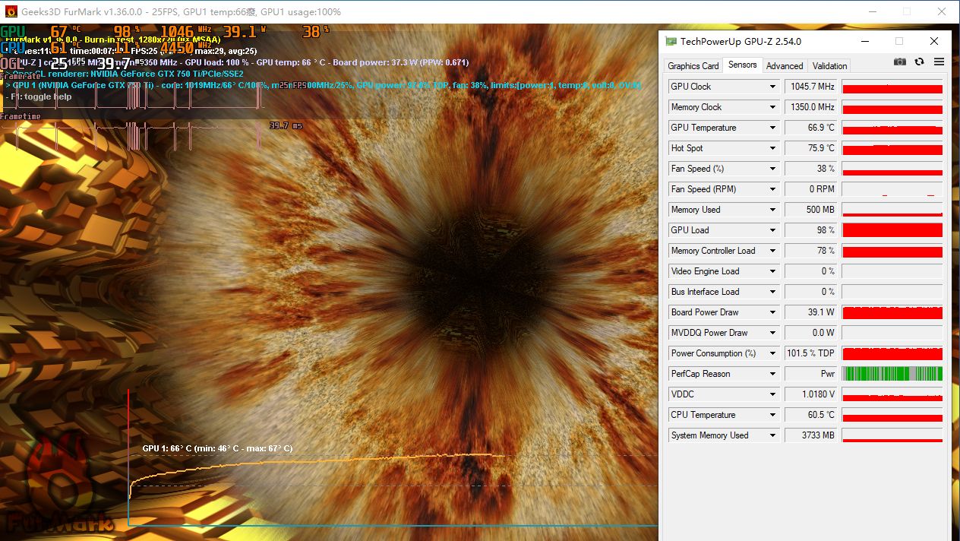Open the GPU-Z hamburger menu
960x541 pixels.
click(x=939, y=62)
